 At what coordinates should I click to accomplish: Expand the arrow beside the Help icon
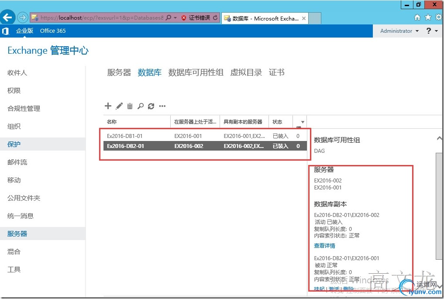[436, 31]
